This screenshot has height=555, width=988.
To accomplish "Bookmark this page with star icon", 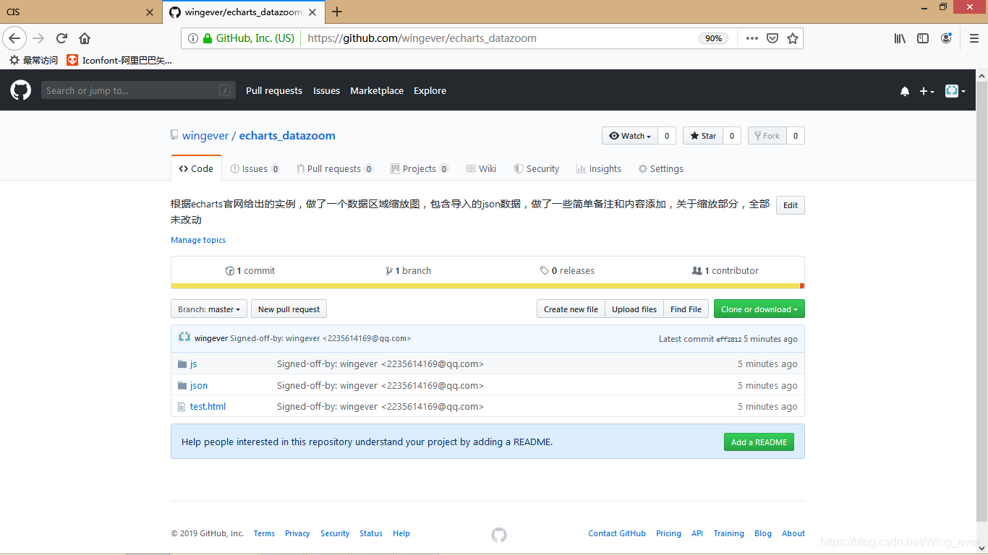I will (793, 38).
